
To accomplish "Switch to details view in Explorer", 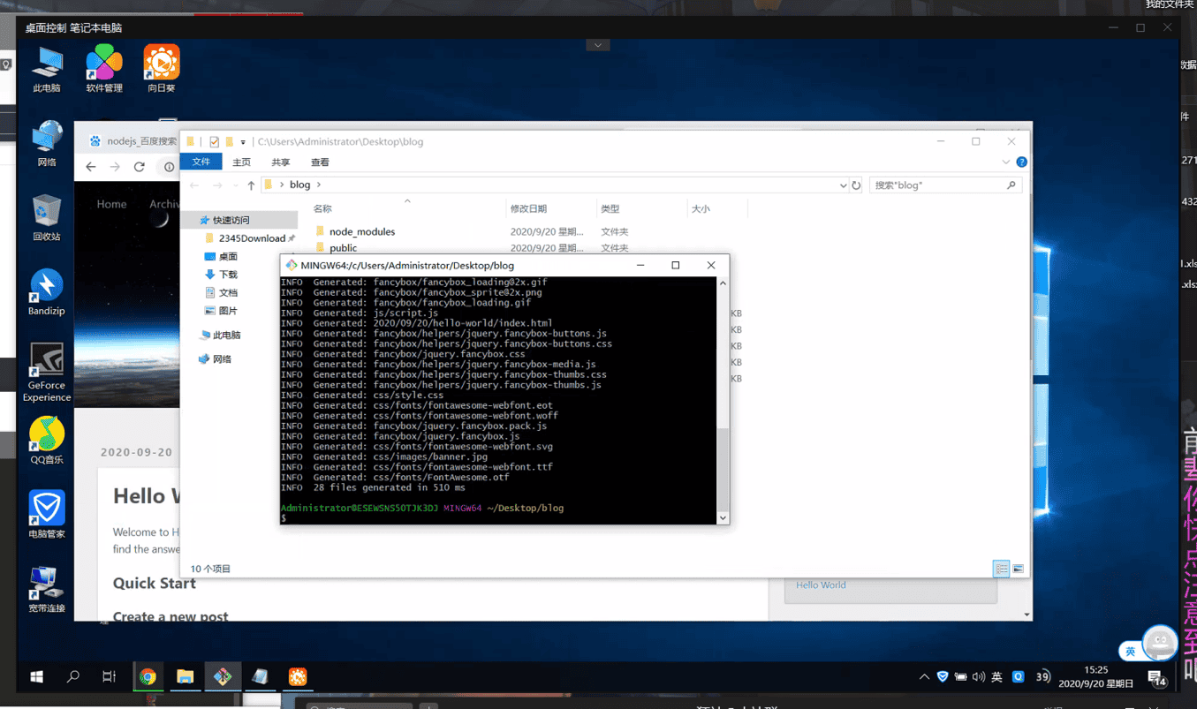I will pos(1001,569).
